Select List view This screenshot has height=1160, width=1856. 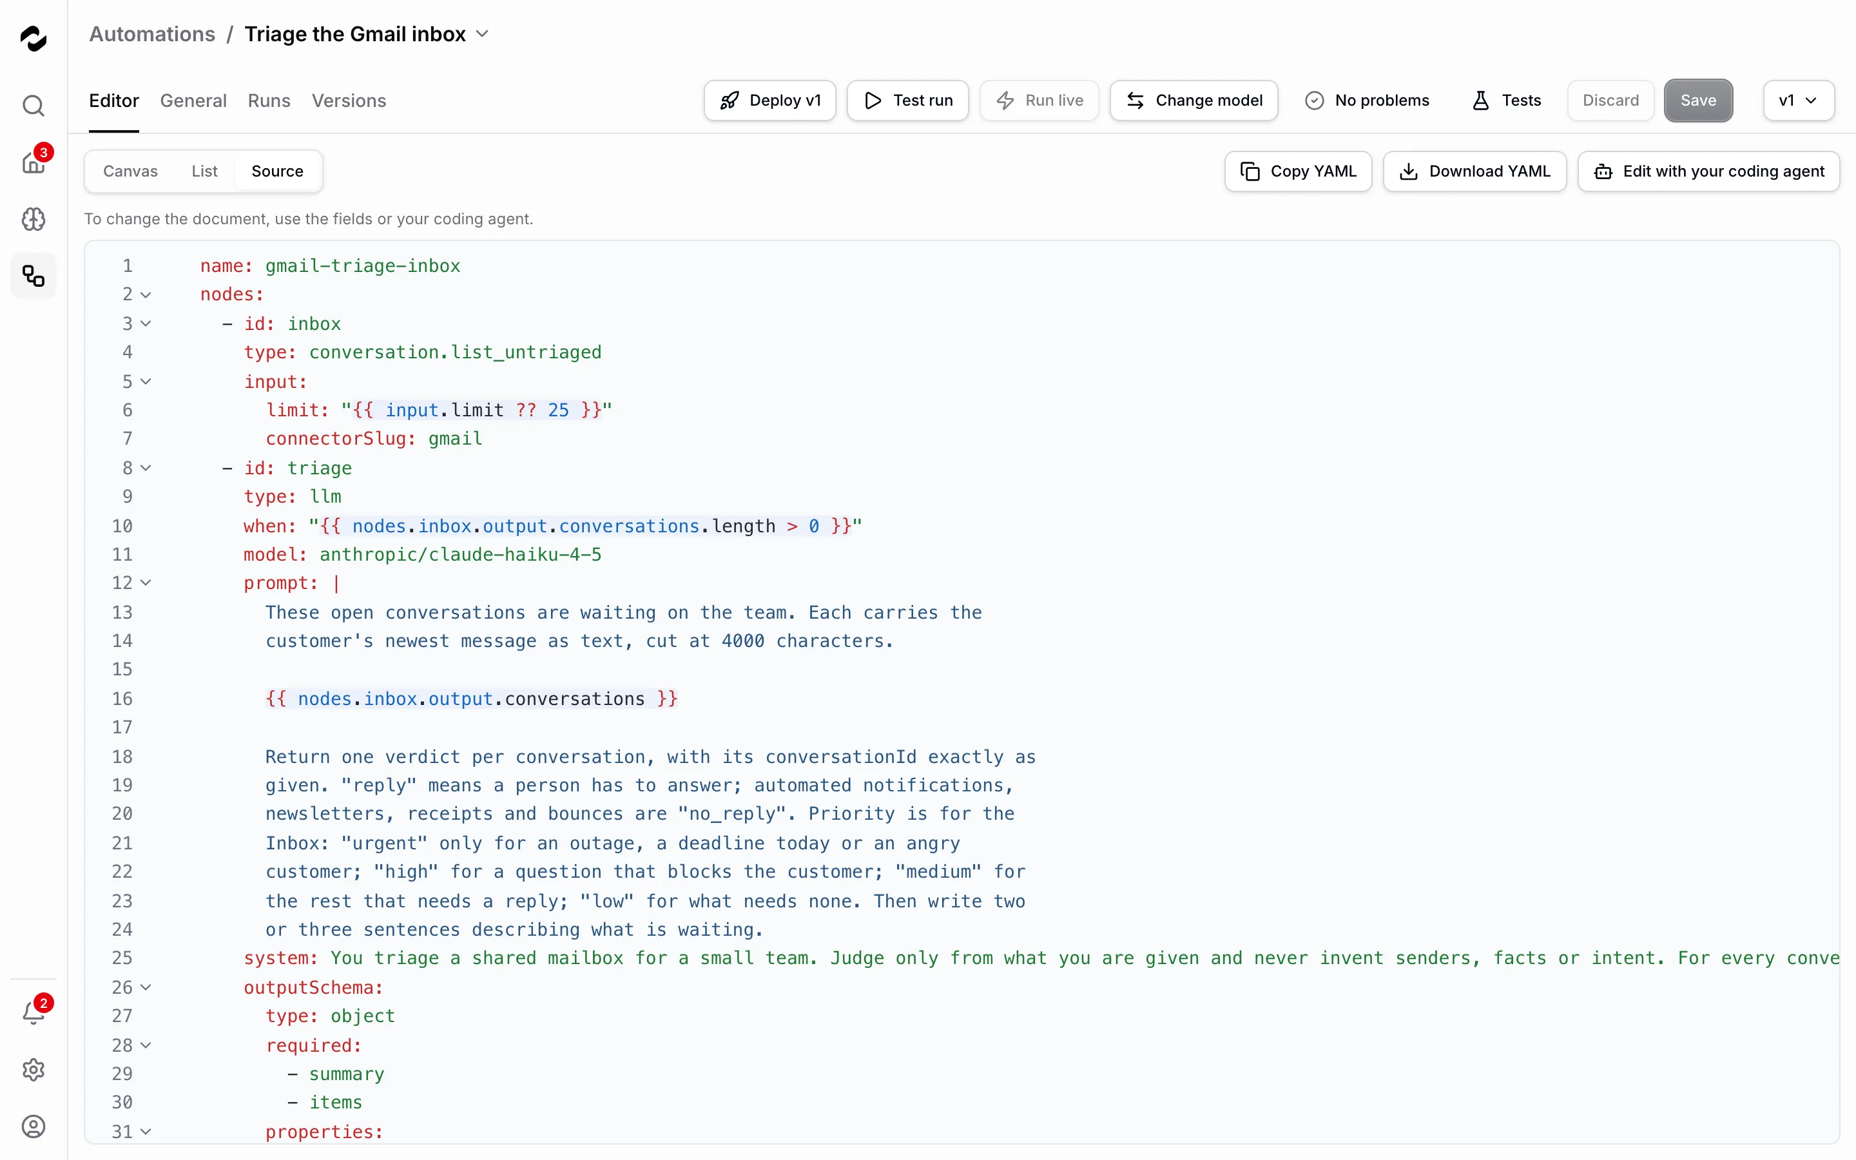pyautogui.click(x=205, y=171)
